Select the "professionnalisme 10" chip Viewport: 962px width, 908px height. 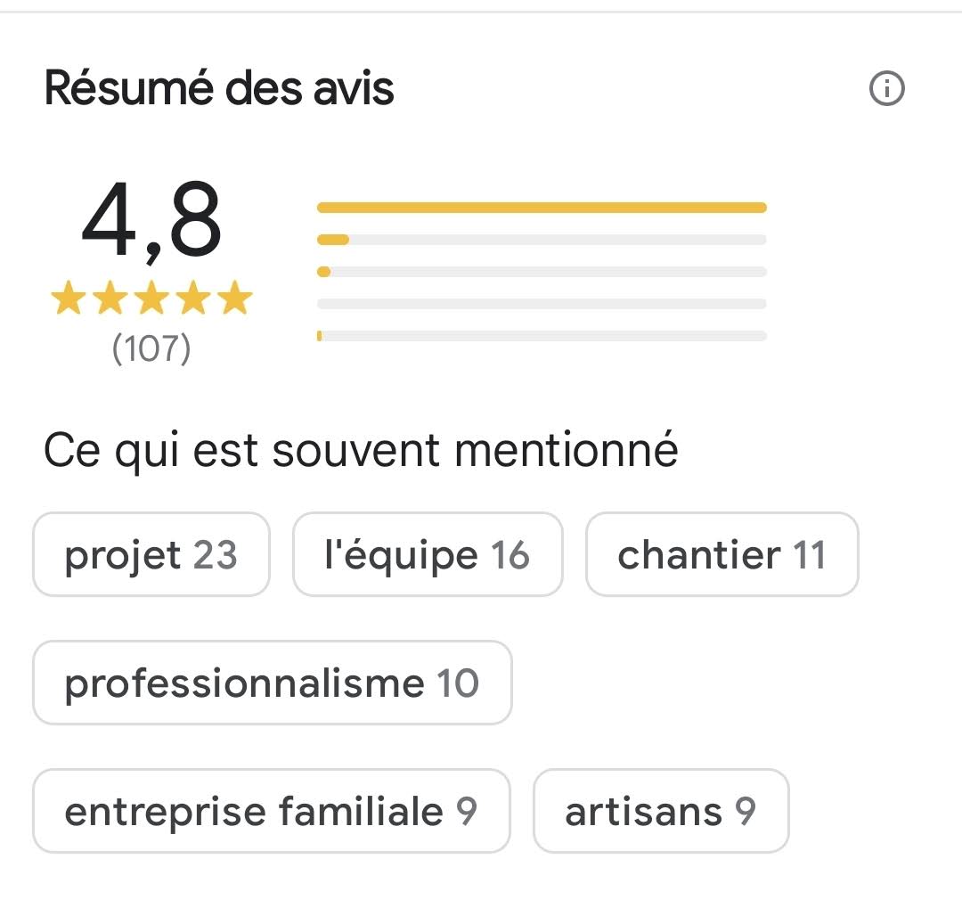(272, 683)
